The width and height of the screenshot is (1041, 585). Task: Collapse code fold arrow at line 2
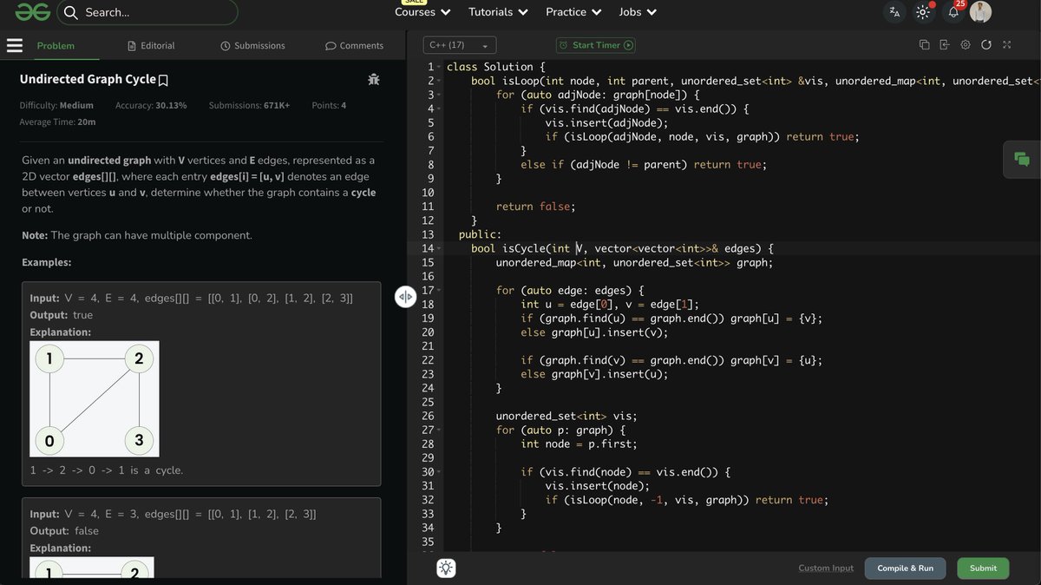point(439,81)
